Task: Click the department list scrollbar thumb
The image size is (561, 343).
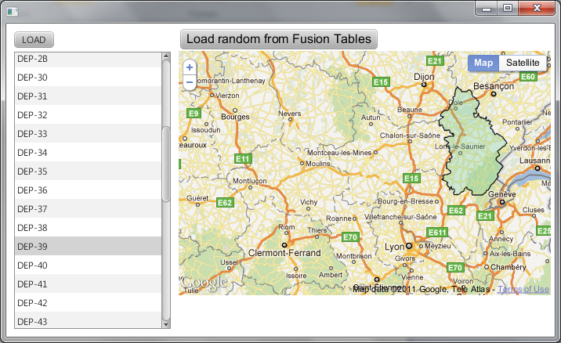Action: pyautogui.click(x=166, y=164)
